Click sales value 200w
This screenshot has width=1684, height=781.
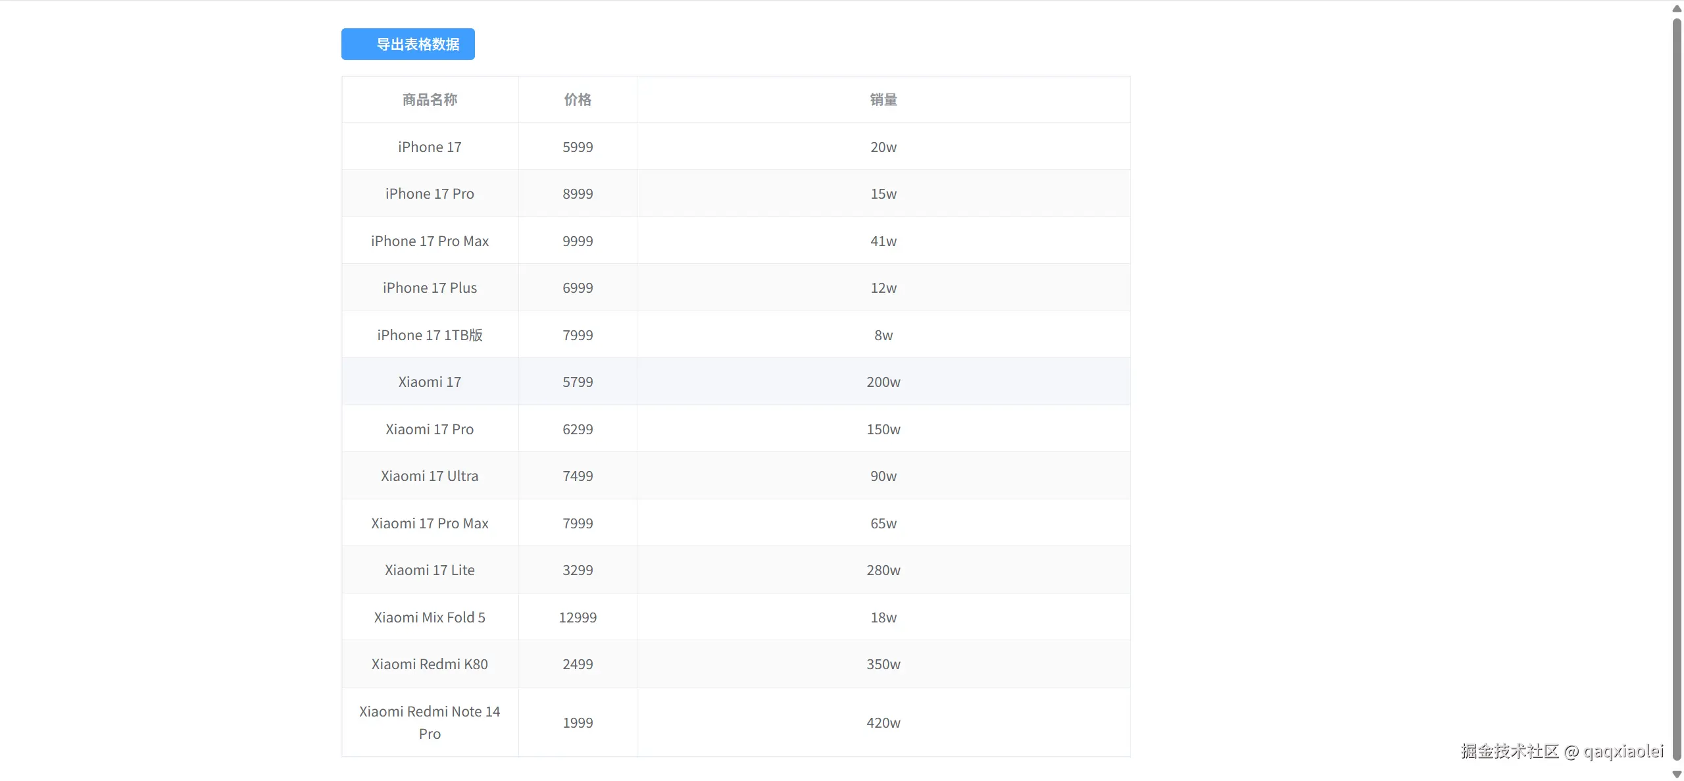click(883, 382)
